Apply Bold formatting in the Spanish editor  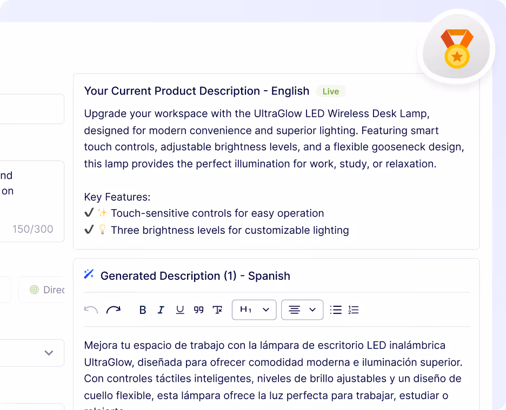[142, 310]
